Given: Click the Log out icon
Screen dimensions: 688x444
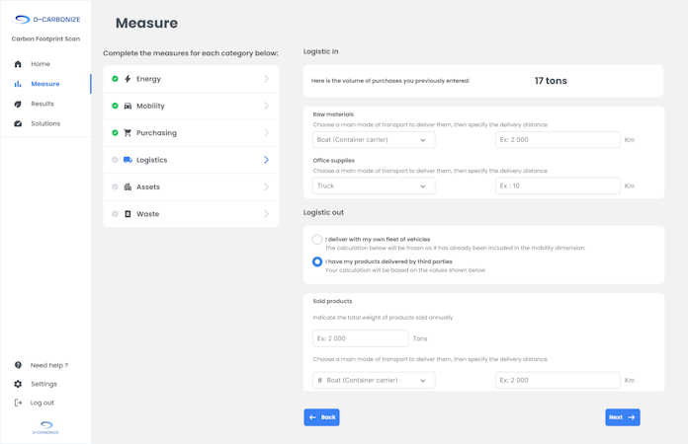Looking at the screenshot, I should (x=18, y=403).
